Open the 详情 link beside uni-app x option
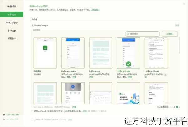 74,107
